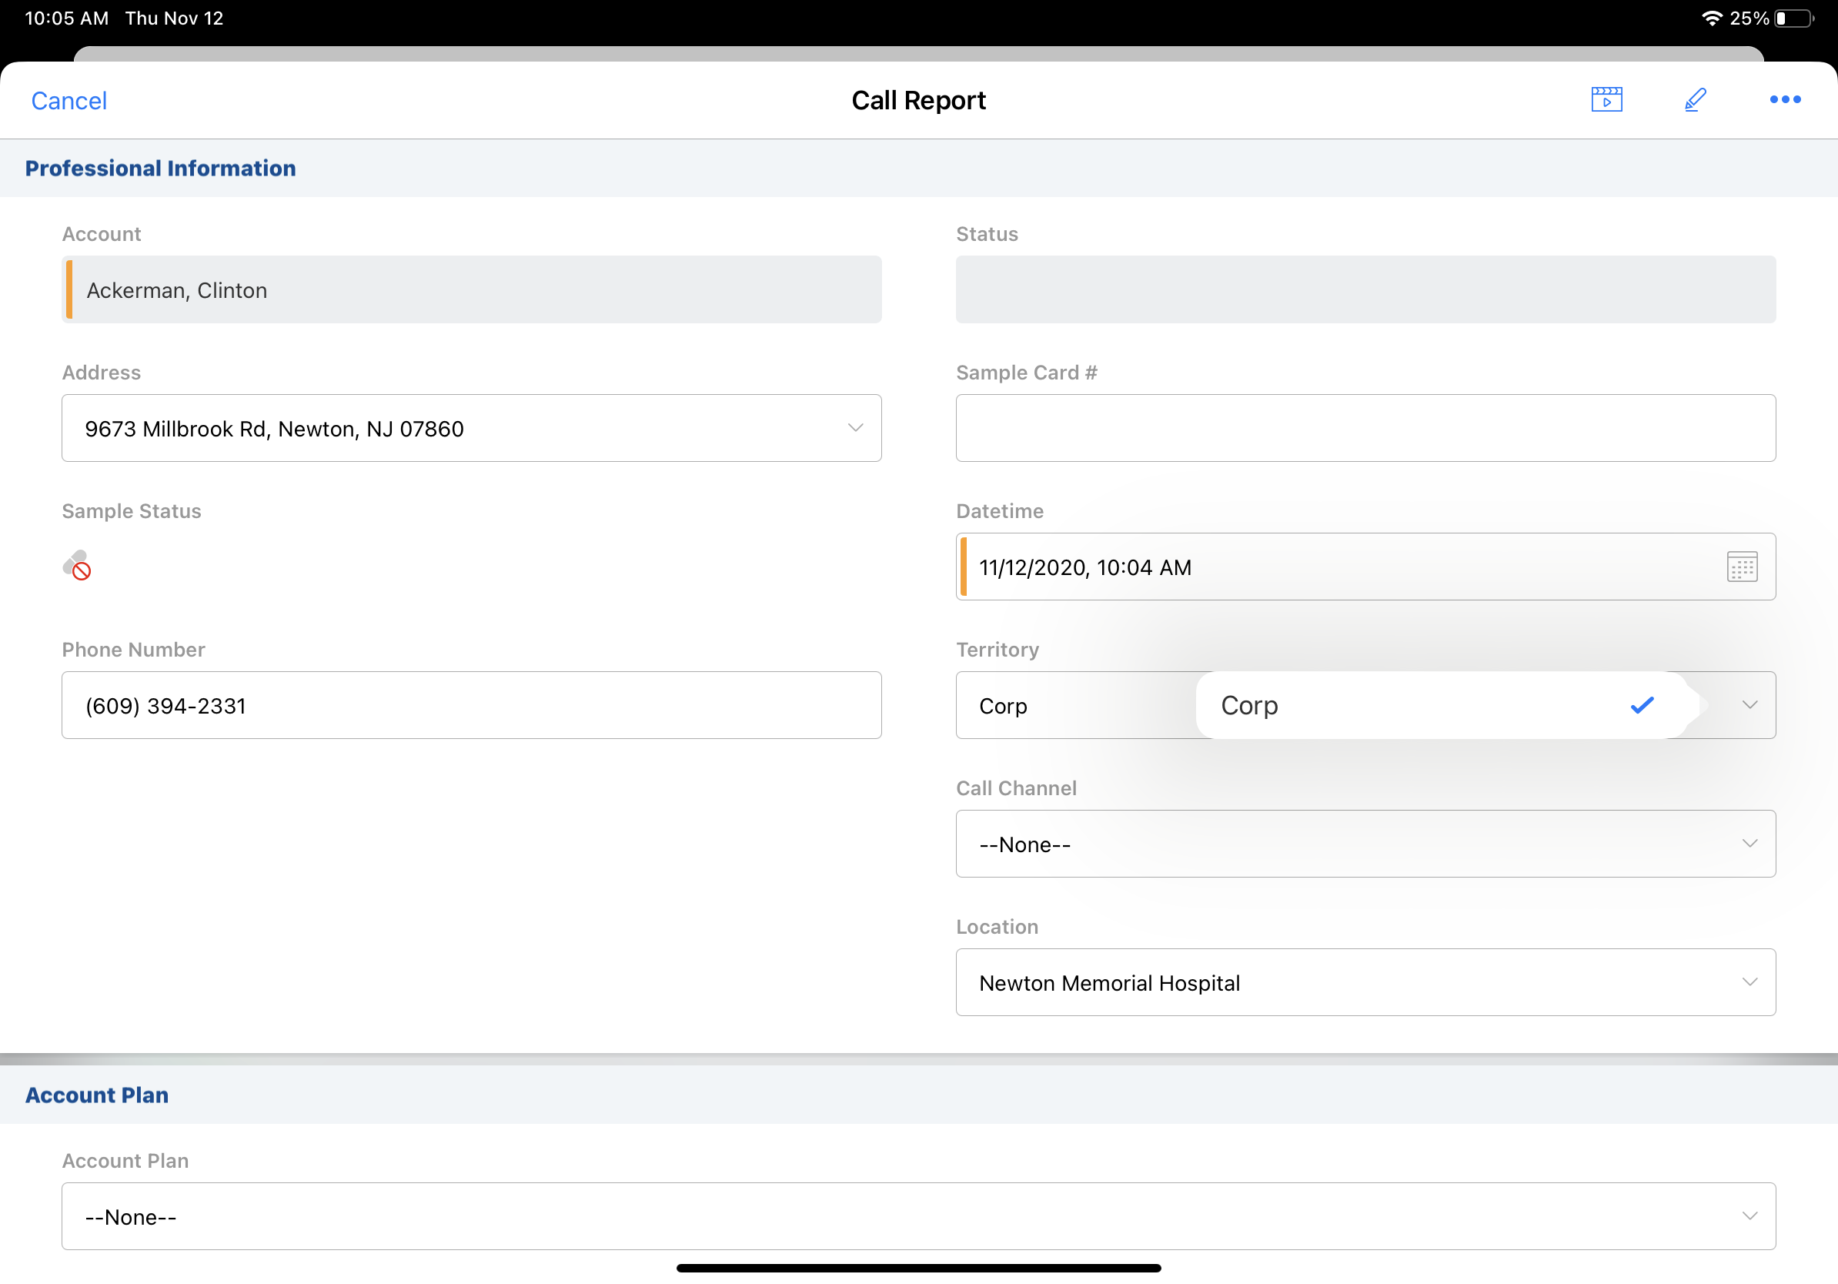Tap the signature pen icon

pos(1695,99)
